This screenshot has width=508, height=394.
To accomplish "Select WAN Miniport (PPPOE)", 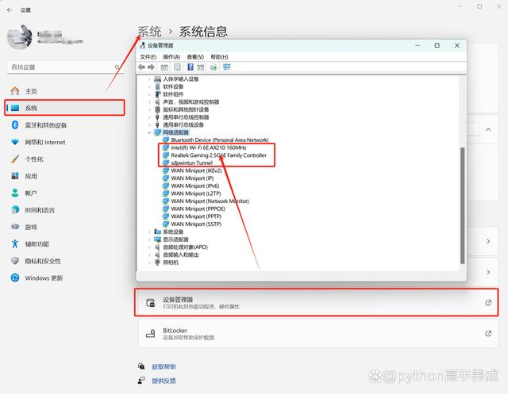I will (198, 208).
